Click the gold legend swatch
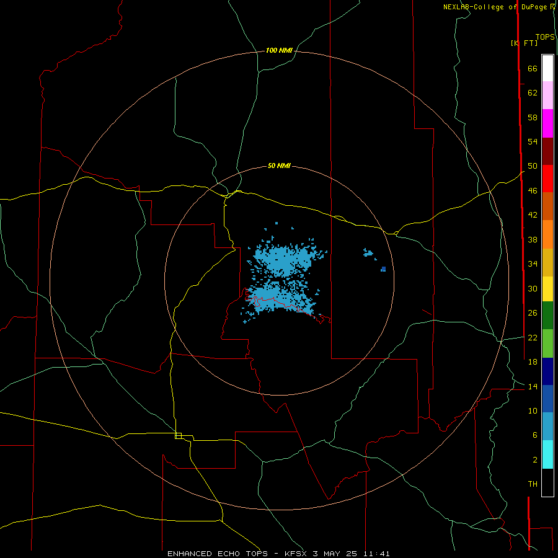 click(547, 262)
